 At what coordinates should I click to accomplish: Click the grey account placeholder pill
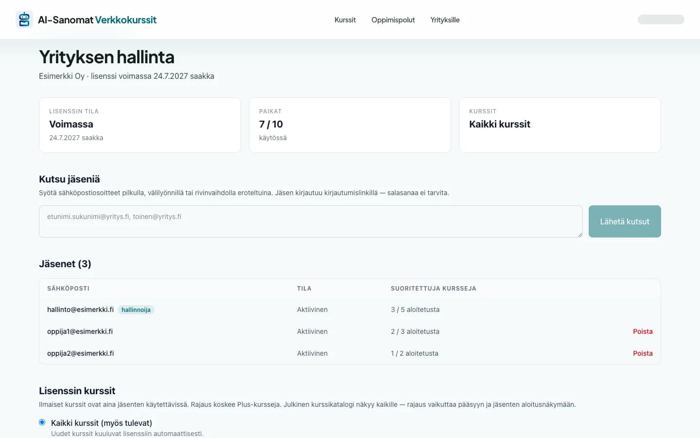(x=661, y=19)
